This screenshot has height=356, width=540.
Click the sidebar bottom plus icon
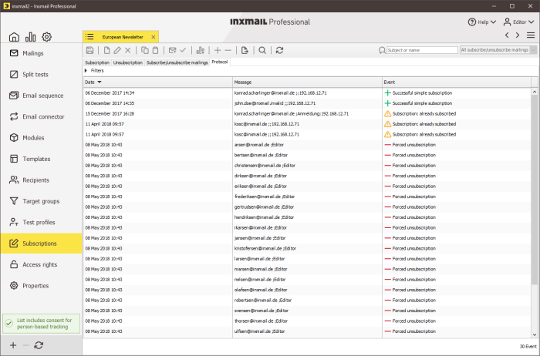point(13,345)
